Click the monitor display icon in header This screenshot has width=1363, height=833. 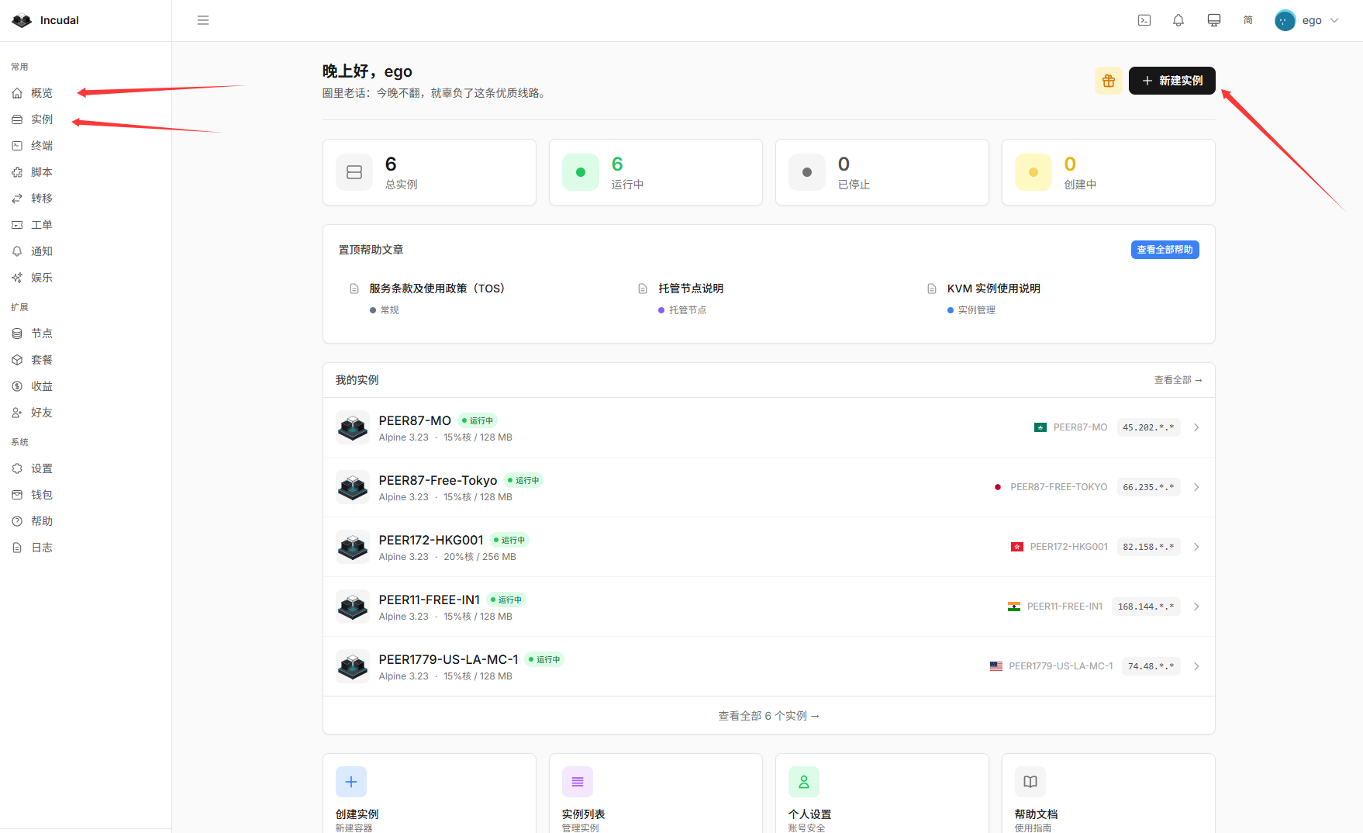coord(1213,20)
